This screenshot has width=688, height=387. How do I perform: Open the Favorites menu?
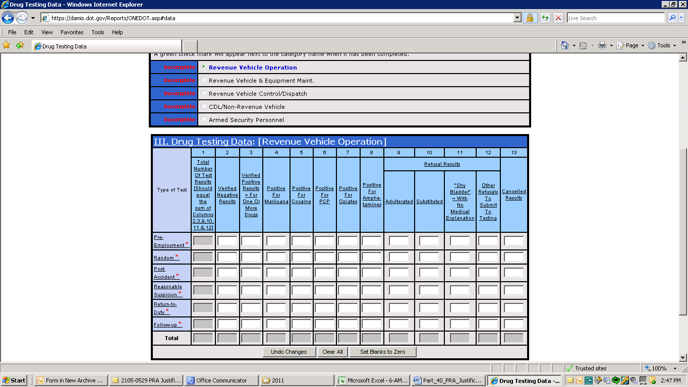72,32
